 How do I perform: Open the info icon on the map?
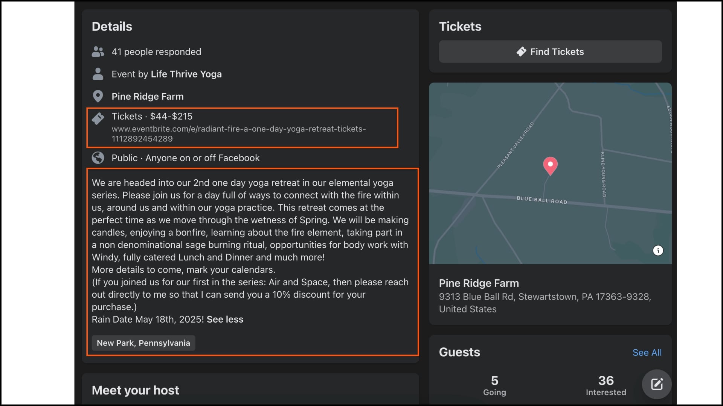coord(658,250)
